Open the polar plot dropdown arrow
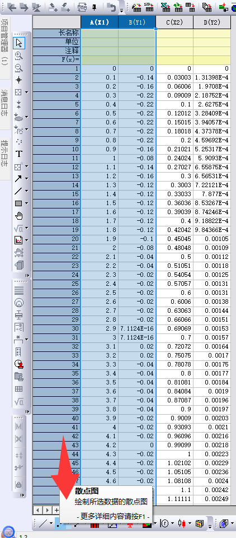The width and height of the screenshot is (236, 538). 173,523
